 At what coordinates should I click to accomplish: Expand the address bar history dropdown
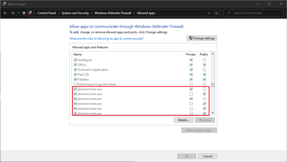click(x=209, y=13)
